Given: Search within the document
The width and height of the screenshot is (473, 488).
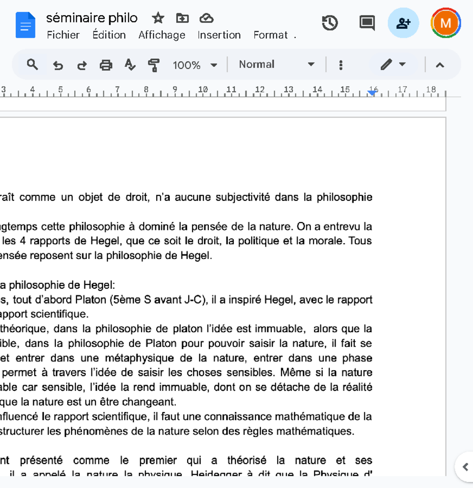Looking at the screenshot, I should click(x=32, y=64).
